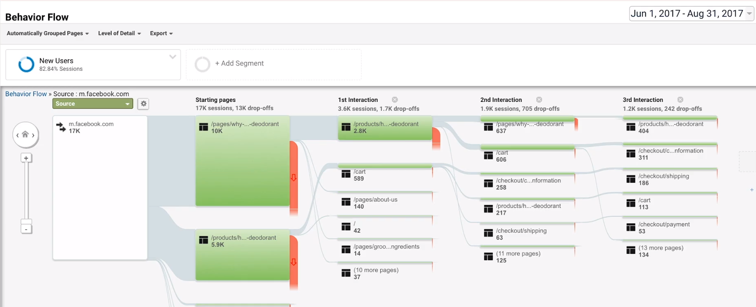Zoom out with the minus button
The image size is (756, 307).
(x=26, y=229)
